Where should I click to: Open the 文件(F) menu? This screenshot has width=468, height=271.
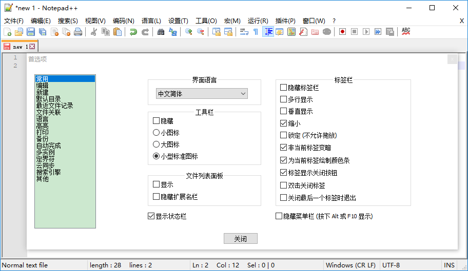point(14,21)
